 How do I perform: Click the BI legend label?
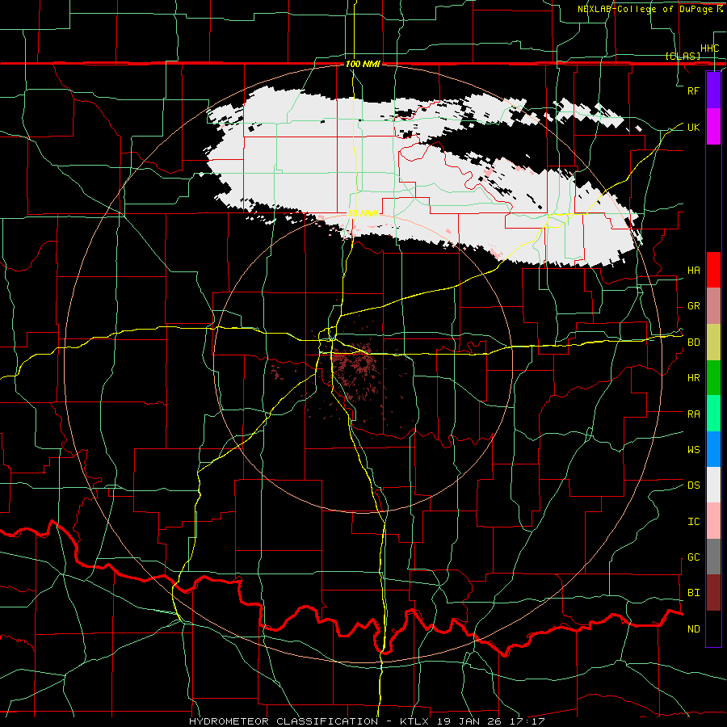point(693,593)
